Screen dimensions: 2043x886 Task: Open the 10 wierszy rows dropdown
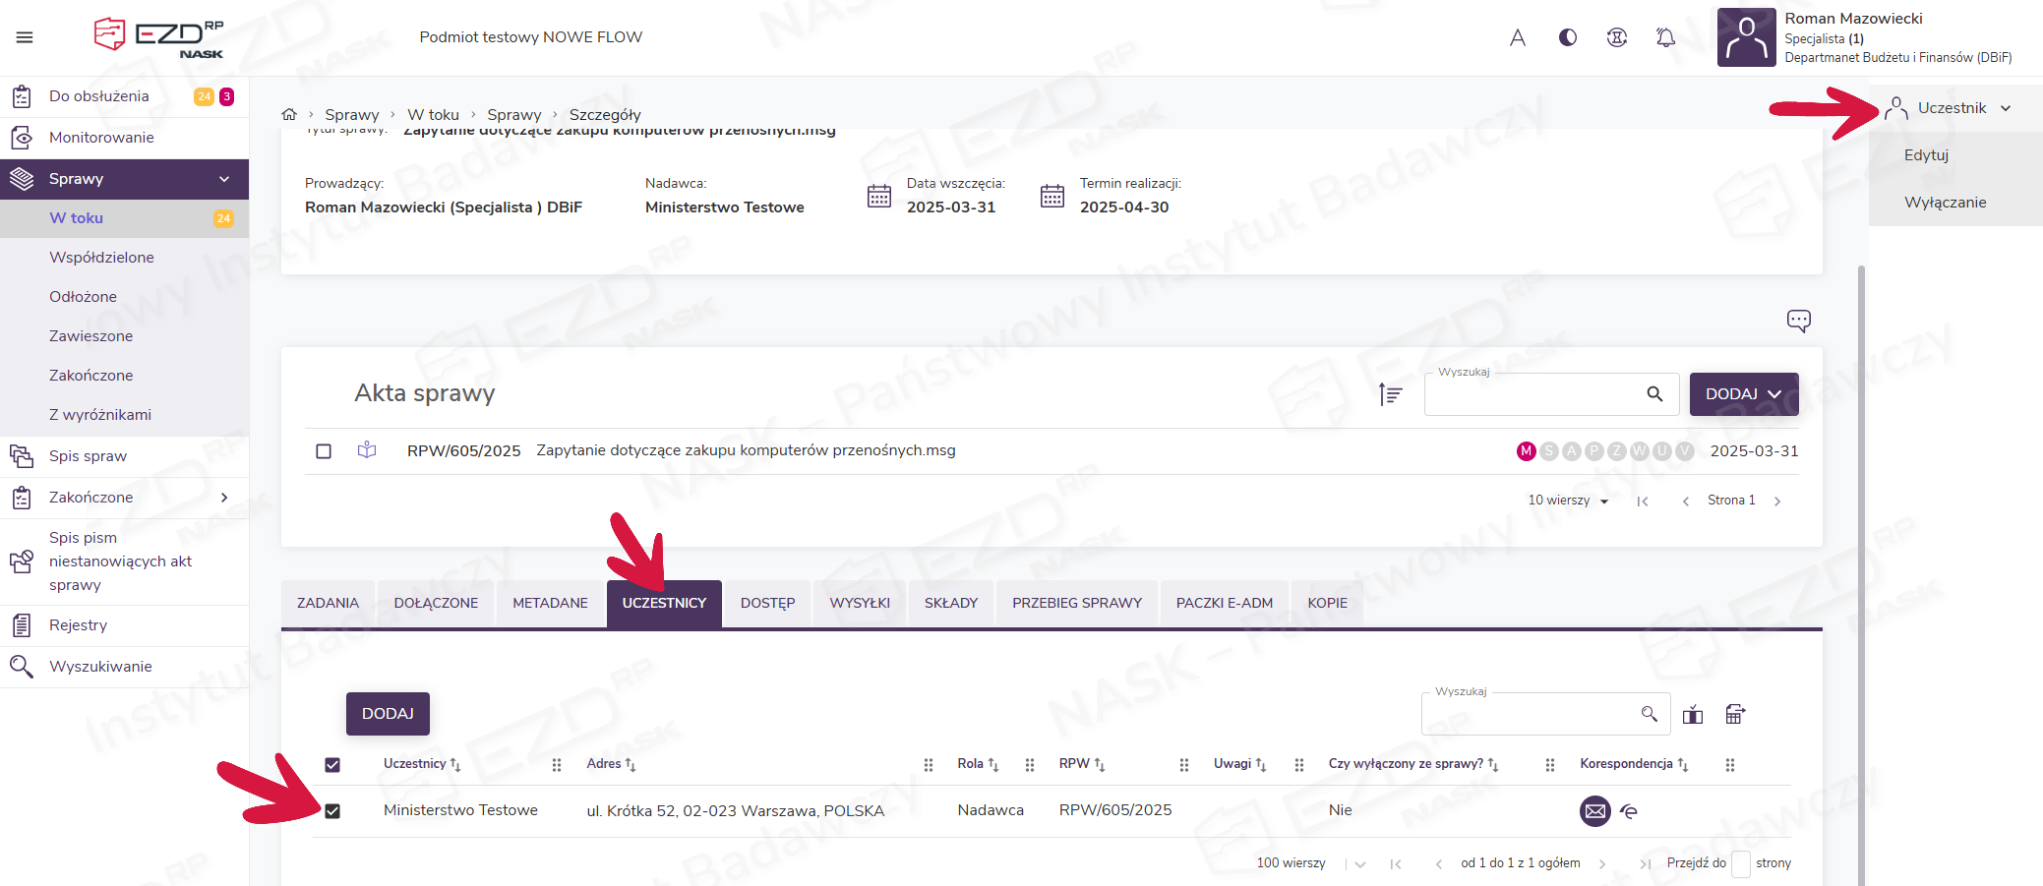[x=1568, y=501]
